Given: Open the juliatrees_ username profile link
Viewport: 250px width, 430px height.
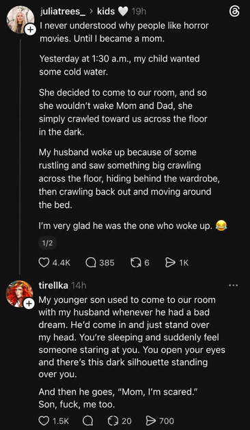Looking at the screenshot, I should coord(63,12).
